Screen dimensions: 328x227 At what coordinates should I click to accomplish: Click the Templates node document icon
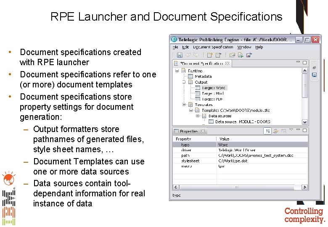190,105
